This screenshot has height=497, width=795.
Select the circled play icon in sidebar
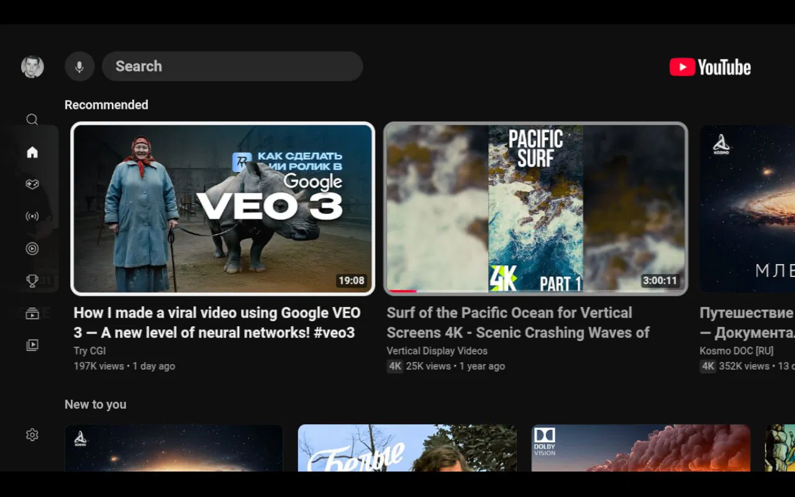click(x=32, y=249)
